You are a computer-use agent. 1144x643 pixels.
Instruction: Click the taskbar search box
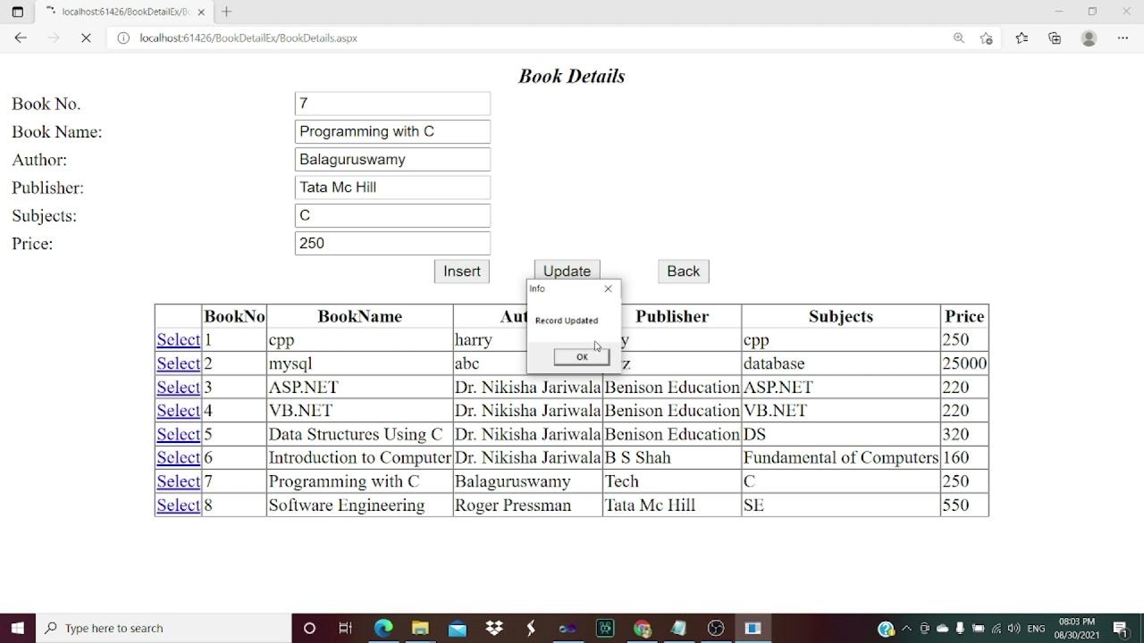tap(164, 628)
